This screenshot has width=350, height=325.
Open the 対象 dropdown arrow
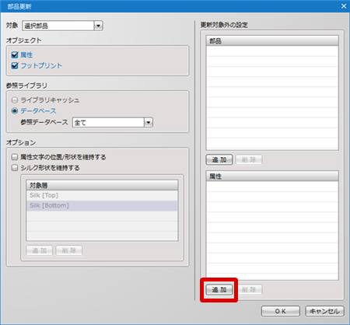pyautogui.click(x=98, y=26)
